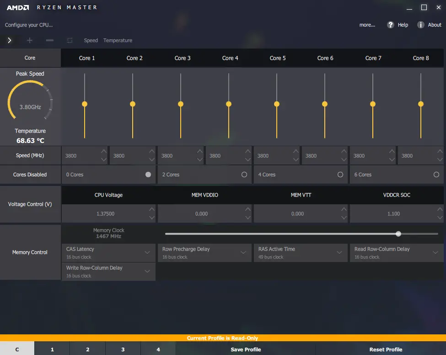Increase Core 1 speed with up arrow
This screenshot has width=446, height=355.
[104, 151]
